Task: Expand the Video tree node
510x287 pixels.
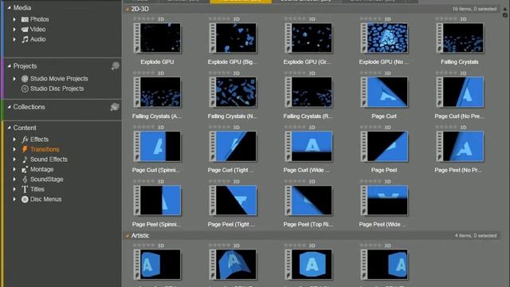Action: coord(14,29)
